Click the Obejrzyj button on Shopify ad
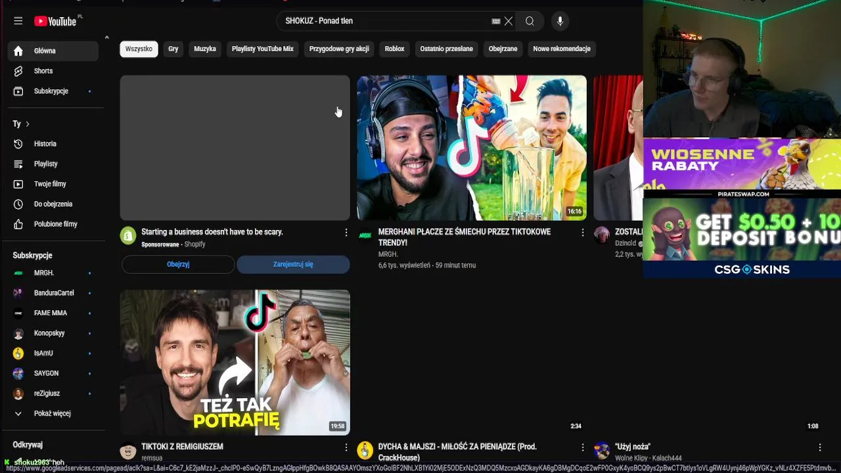Image resolution: width=841 pixels, height=473 pixels. [x=178, y=264]
